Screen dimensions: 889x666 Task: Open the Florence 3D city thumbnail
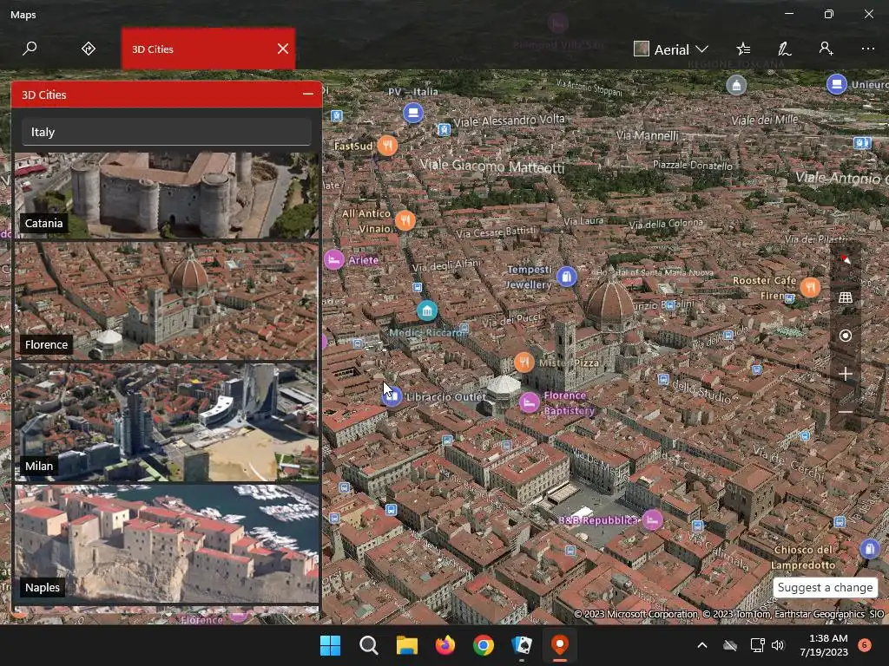point(166,301)
